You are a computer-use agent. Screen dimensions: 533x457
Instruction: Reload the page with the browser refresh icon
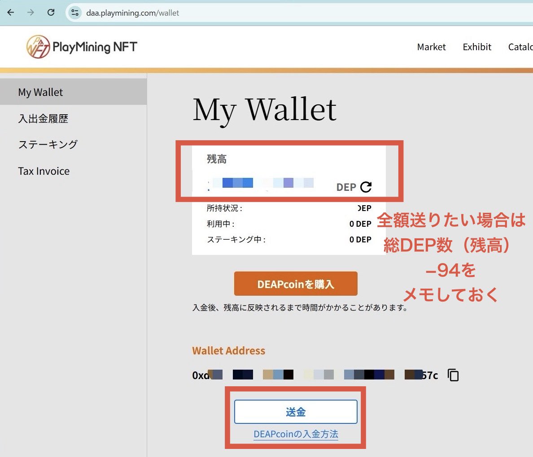[x=51, y=13]
